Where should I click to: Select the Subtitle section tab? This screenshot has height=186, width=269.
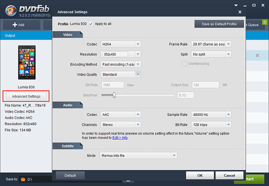point(67,146)
